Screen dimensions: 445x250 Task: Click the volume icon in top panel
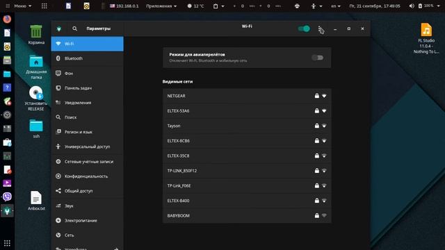[x=412, y=6]
